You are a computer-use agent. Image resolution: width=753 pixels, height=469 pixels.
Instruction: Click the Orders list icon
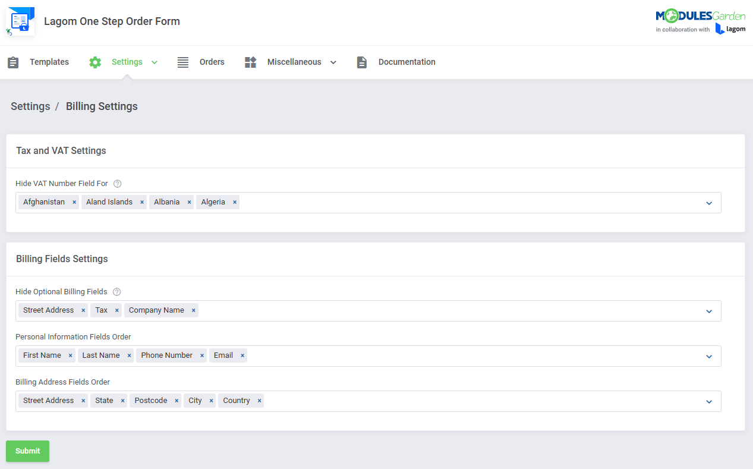183,62
